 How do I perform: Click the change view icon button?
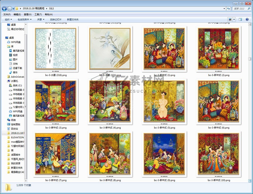pyautogui.click(x=230, y=19)
